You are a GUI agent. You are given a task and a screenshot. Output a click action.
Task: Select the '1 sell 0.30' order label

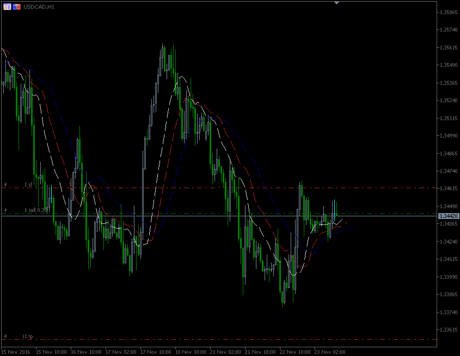tap(36, 210)
